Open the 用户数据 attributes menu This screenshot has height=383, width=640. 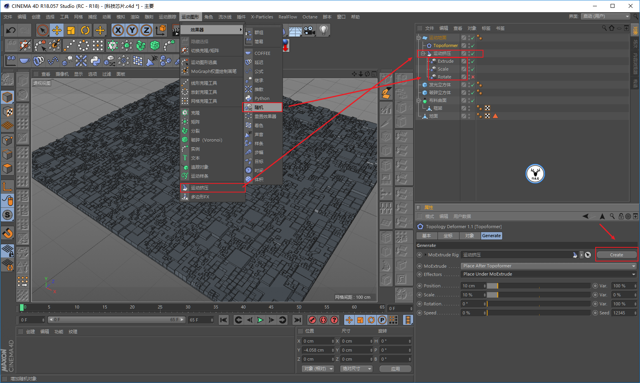click(x=462, y=216)
